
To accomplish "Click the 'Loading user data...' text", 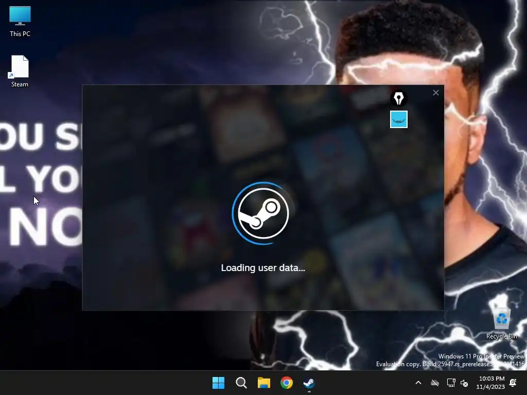I will (x=263, y=267).
